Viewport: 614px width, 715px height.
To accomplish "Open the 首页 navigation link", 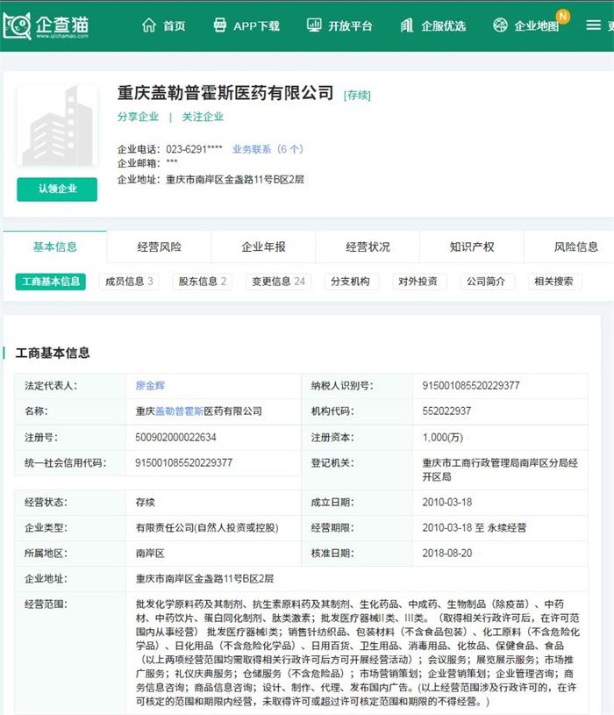I will click(x=175, y=26).
